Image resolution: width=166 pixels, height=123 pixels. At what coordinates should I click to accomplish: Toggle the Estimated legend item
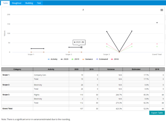(x=102, y=59)
